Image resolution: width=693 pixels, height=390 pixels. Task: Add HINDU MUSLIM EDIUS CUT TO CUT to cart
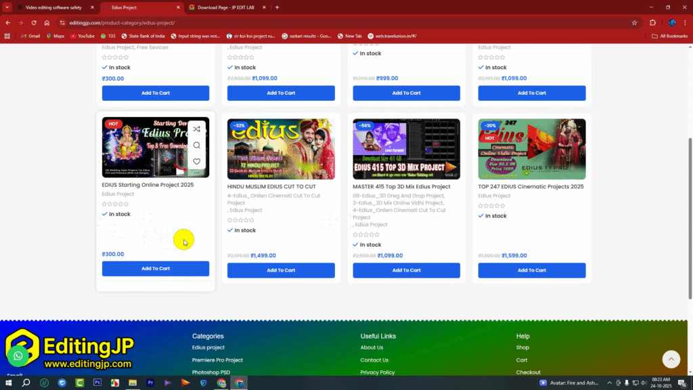coord(281,270)
